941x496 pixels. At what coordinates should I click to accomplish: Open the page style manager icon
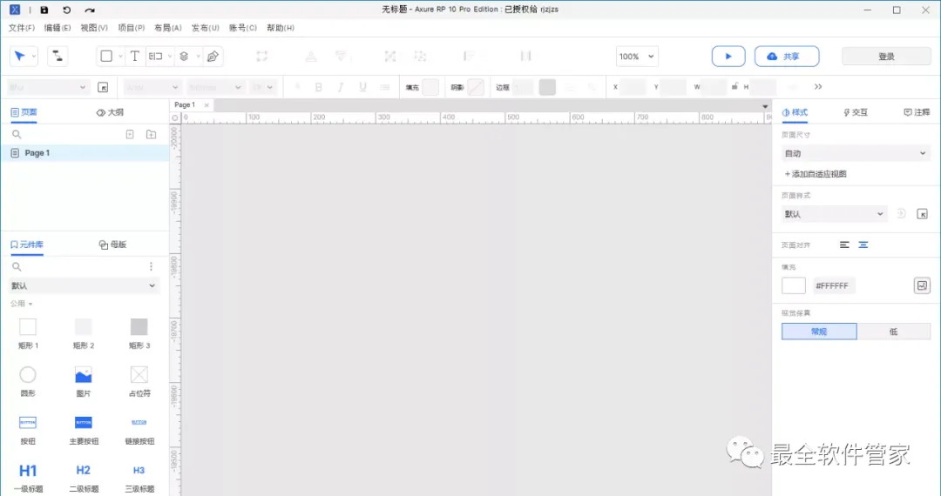click(x=923, y=214)
